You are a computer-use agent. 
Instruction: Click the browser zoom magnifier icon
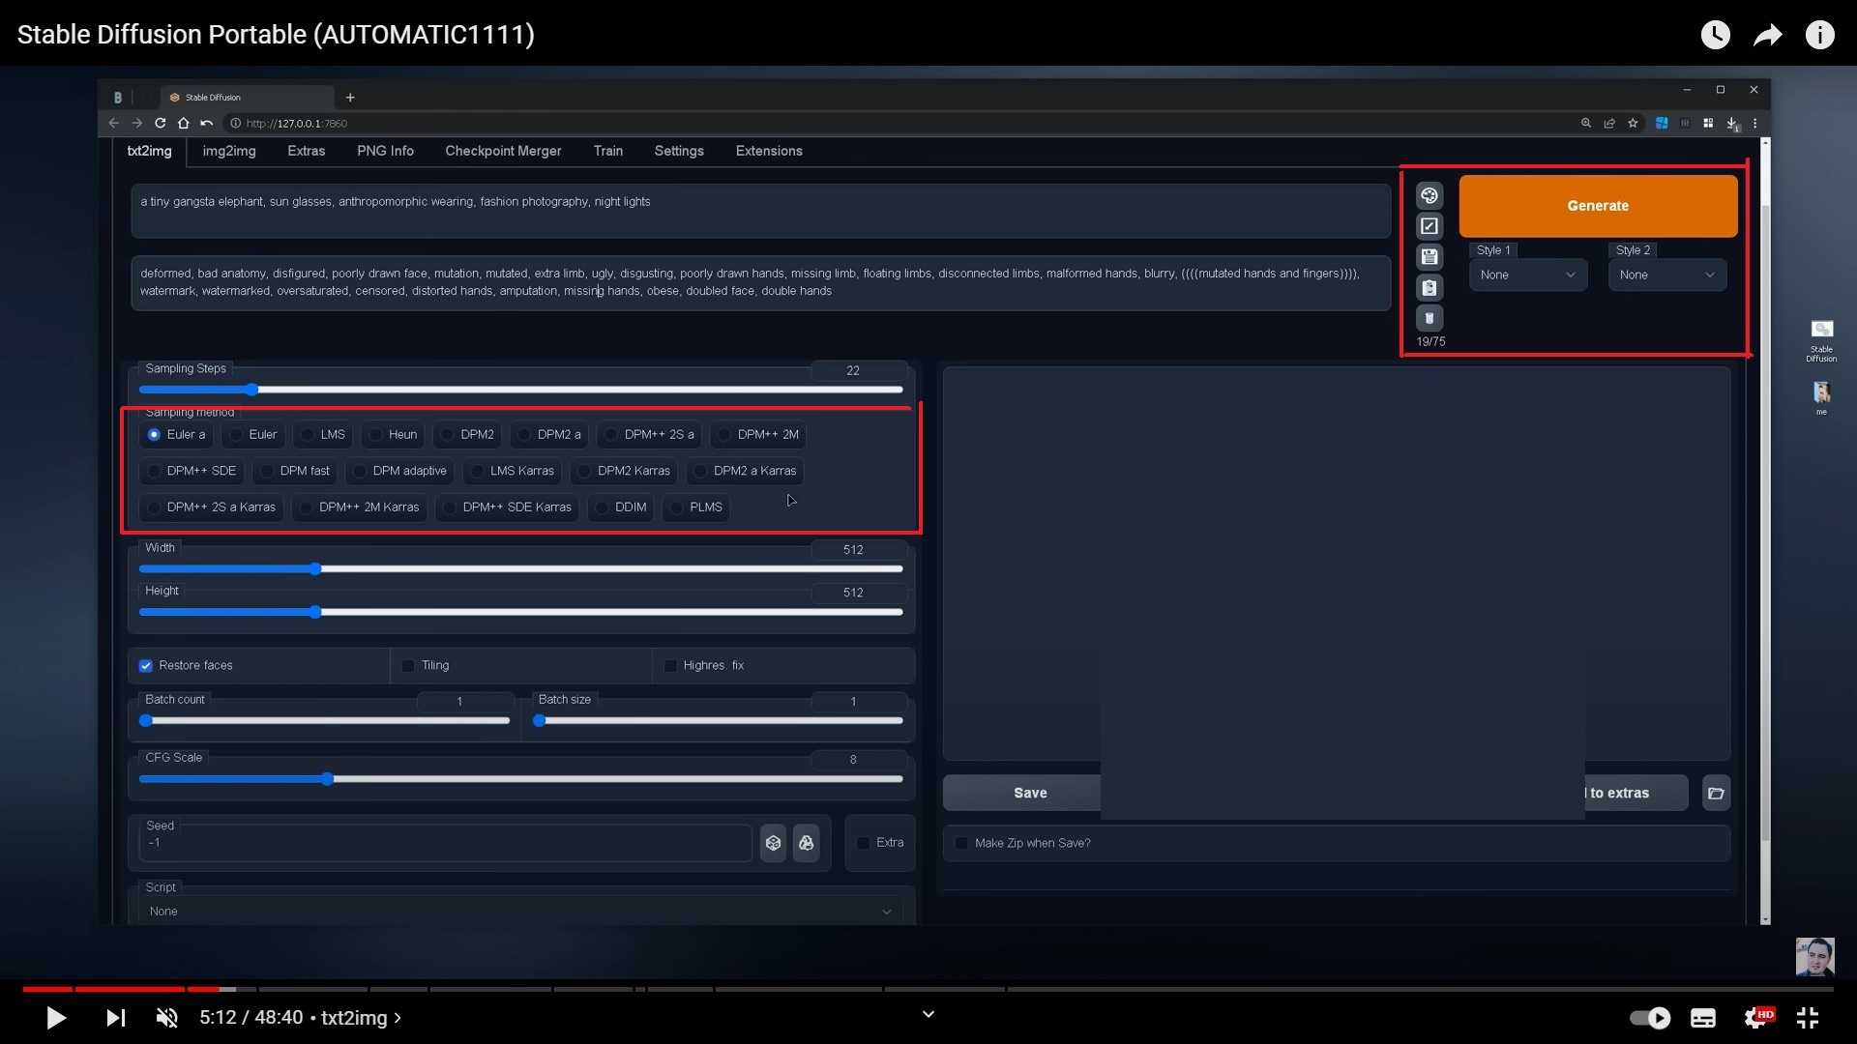click(x=1586, y=123)
